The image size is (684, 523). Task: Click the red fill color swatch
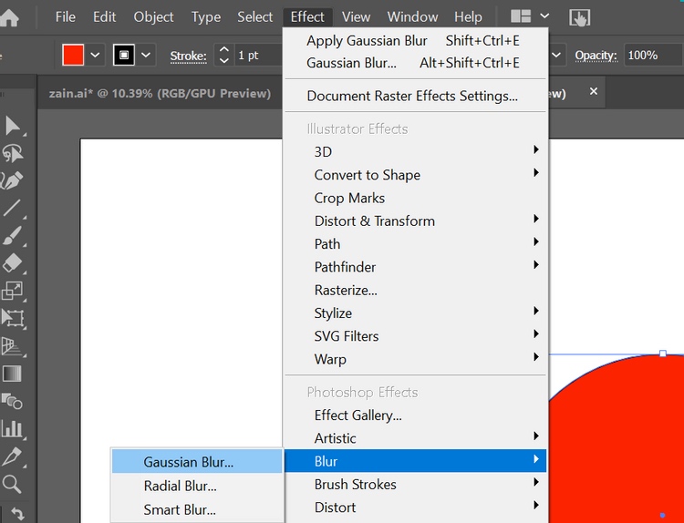click(x=73, y=55)
